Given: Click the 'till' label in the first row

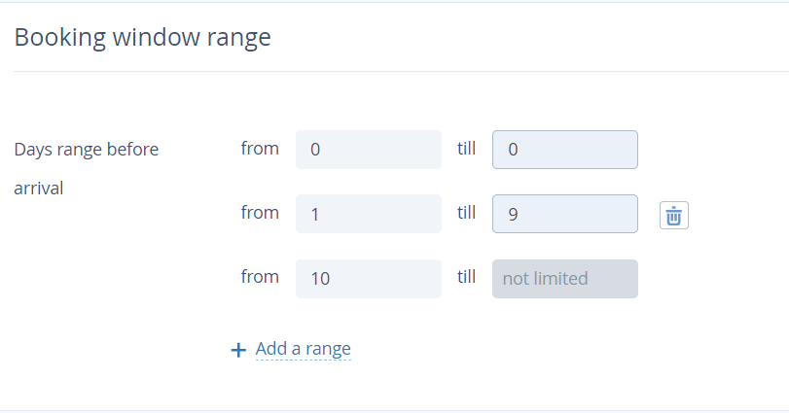Looking at the screenshot, I should [466, 149].
